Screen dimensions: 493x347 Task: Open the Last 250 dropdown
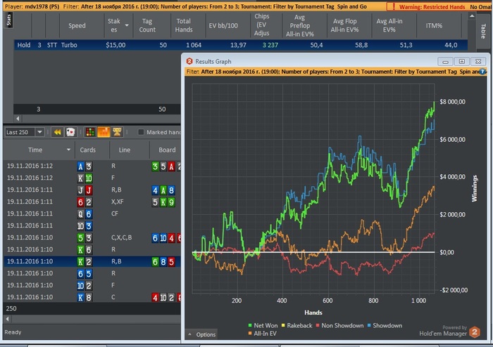pos(39,132)
